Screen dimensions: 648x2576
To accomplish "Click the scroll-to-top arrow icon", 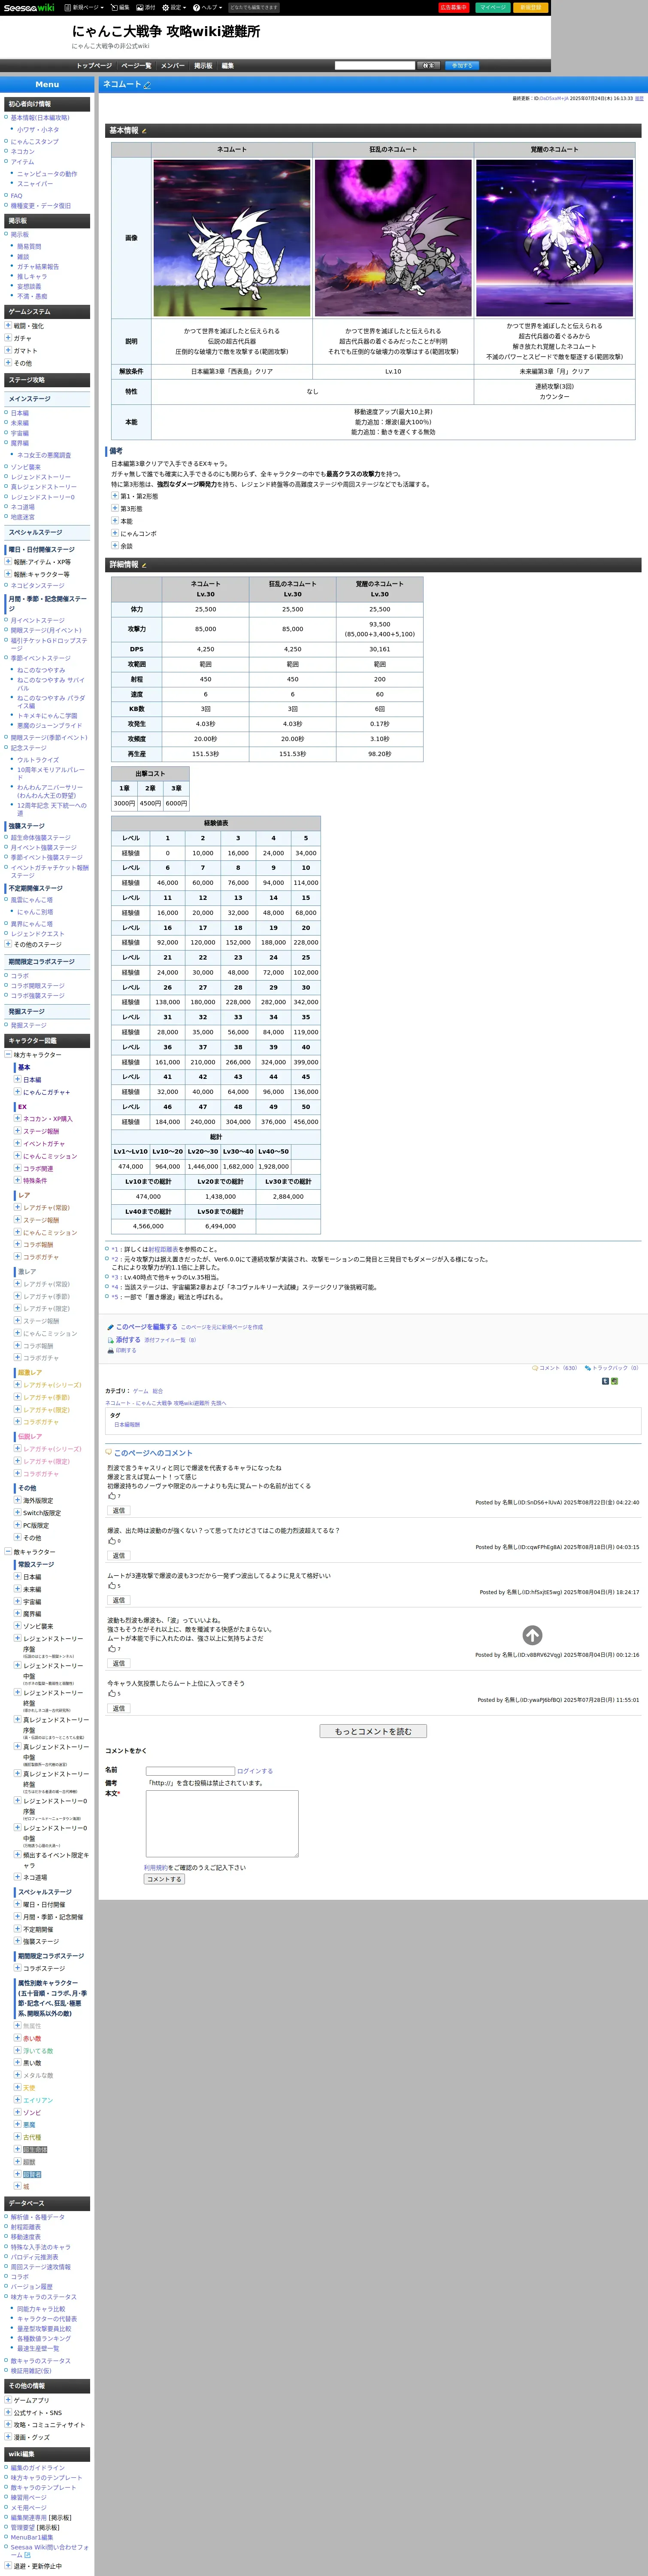I will click(x=532, y=1635).
